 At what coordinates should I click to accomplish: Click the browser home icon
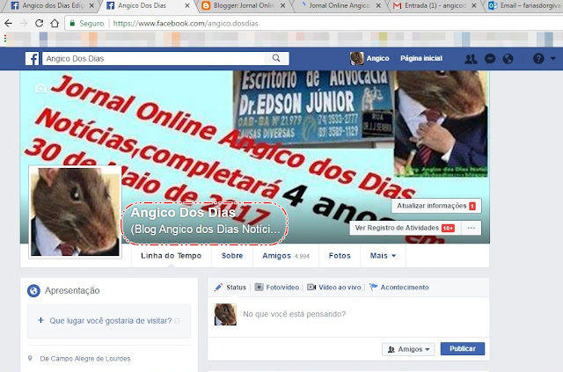[x=55, y=24]
